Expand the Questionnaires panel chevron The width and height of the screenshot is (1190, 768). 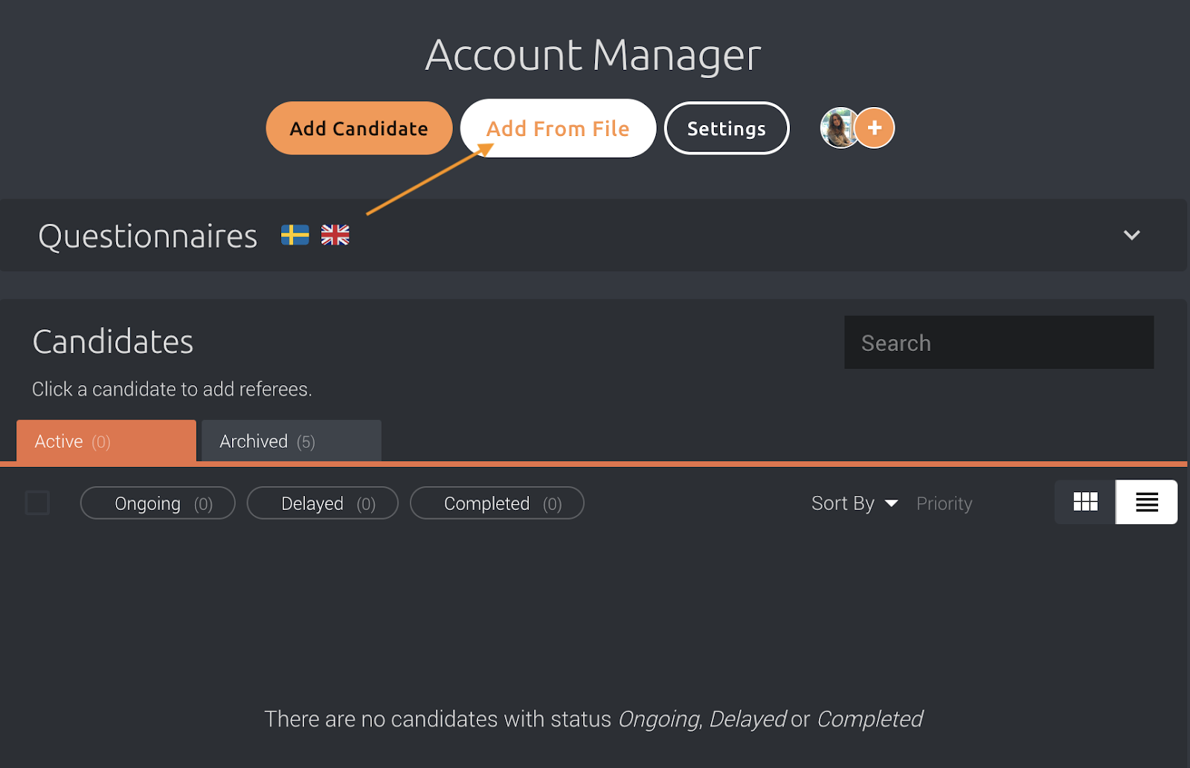point(1131,235)
